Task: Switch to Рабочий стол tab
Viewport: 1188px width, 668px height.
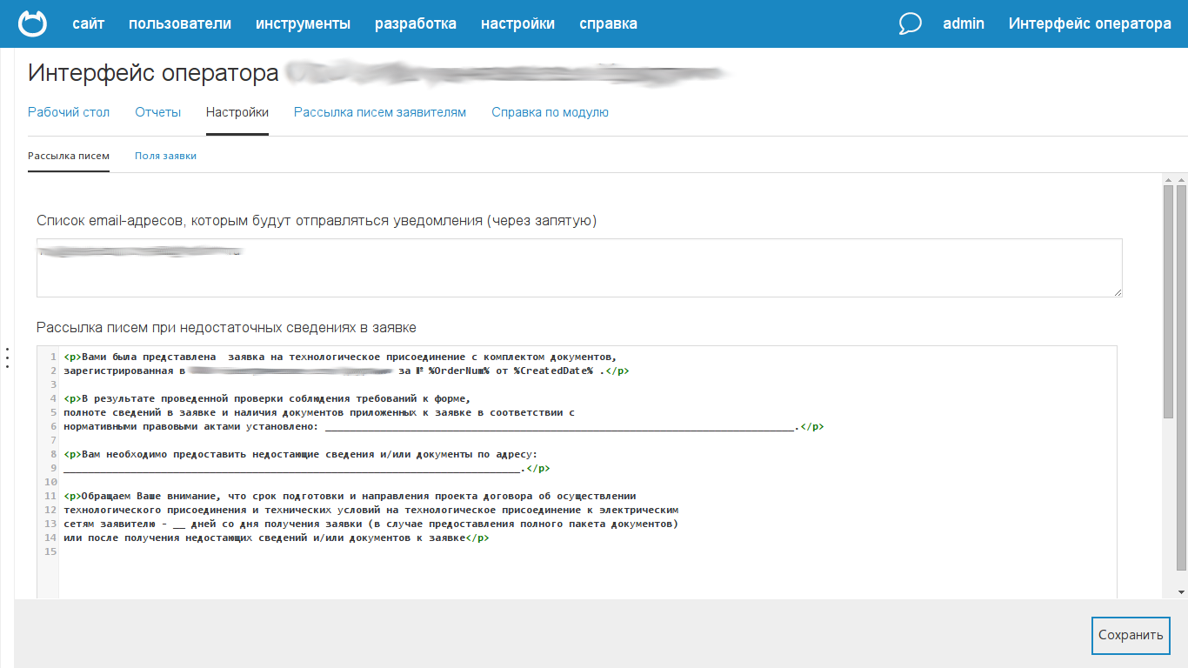Action: click(x=69, y=112)
